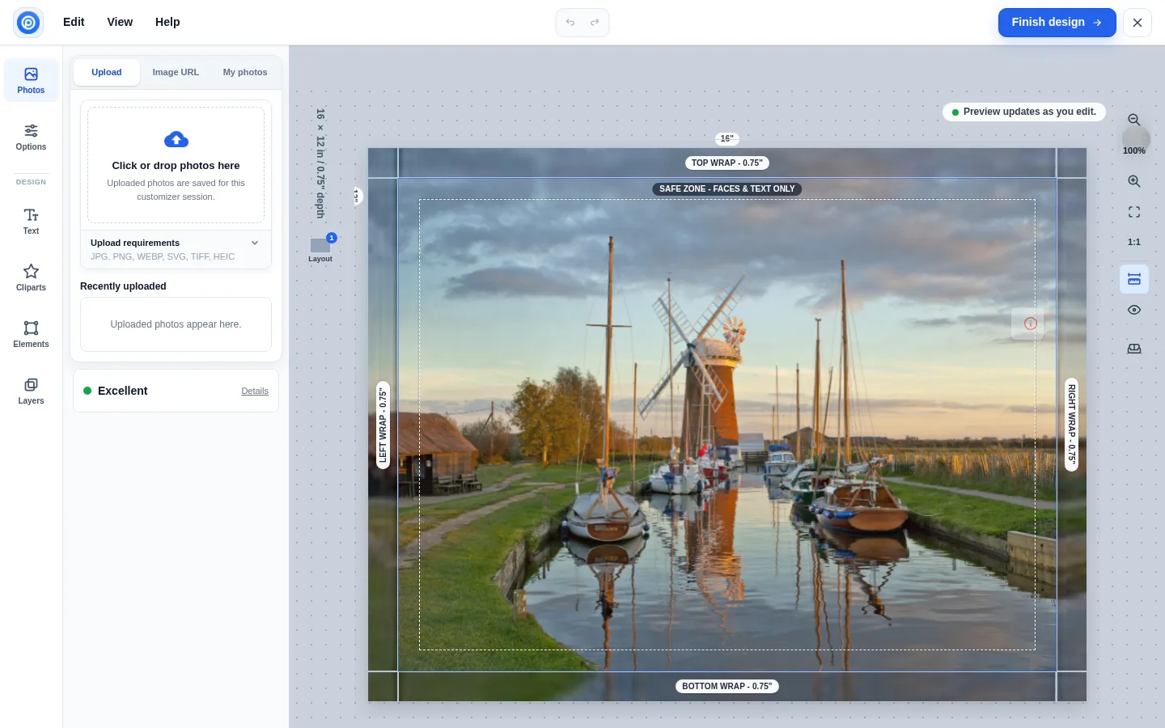Screen dimensions: 1165x728
Task: Click the 'Click or drop photos here' area
Action: coord(176,165)
